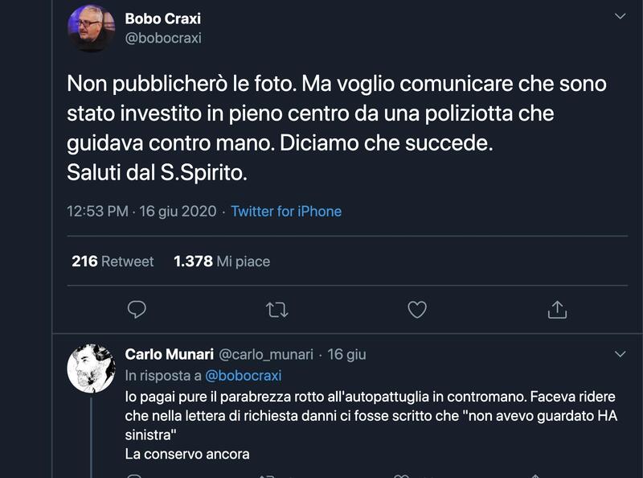Viewport: 643px width, 478px height.
Task: Like the tweet with the heart icon
Action: [416, 309]
